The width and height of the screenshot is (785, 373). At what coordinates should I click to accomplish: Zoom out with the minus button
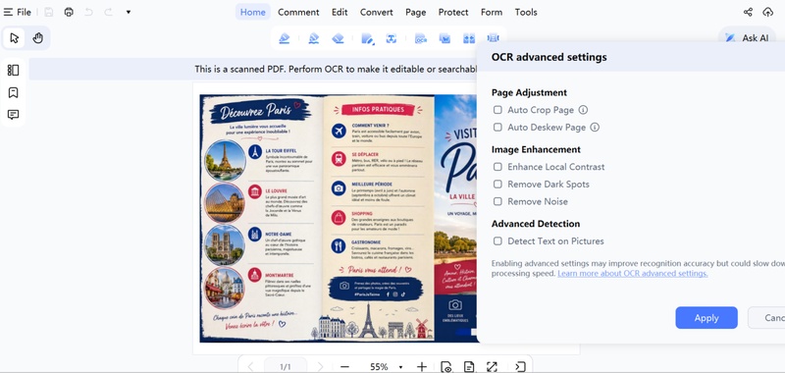coord(344,367)
